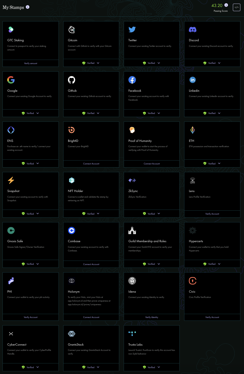Open the embed code icon button

tap(236, 7)
